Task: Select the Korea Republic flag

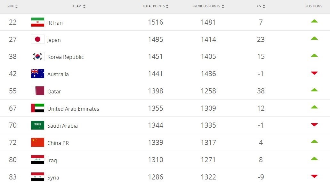Action: 37,56
